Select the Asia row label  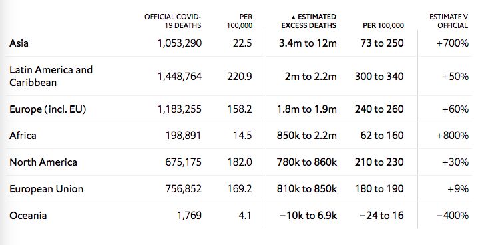[19, 43]
